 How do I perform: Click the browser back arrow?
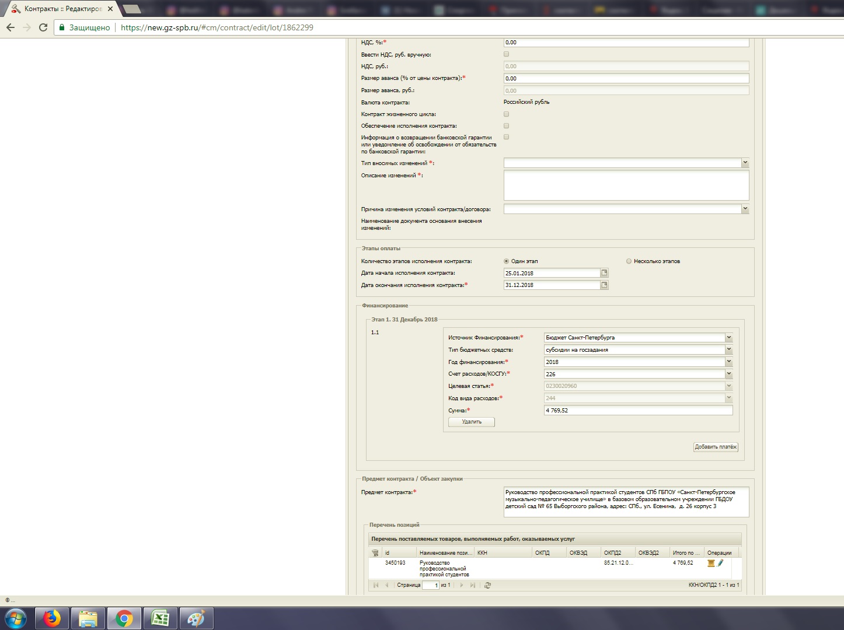tap(10, 27)
